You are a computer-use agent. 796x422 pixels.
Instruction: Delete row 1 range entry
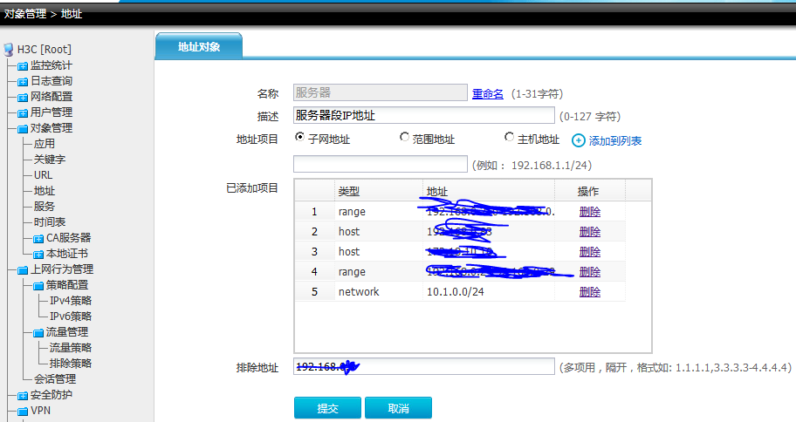pos(590,212)
